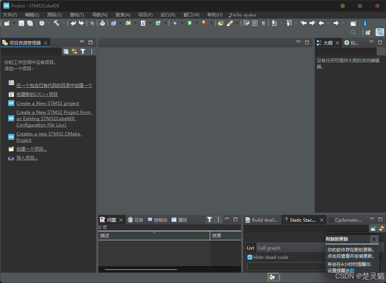Close the 有新的更新 notification popup

(374, 239)
